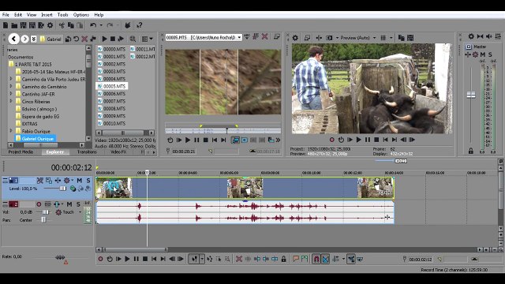The height and width of the screenshot is (284, 505).
Task: Open Project Properties gear in main toolbar
Action: 50,25
